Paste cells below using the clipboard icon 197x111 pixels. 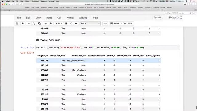point(39,23)
